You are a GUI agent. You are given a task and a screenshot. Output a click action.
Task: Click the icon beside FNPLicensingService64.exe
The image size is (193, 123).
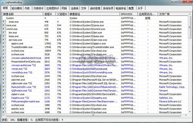point(4,101)
